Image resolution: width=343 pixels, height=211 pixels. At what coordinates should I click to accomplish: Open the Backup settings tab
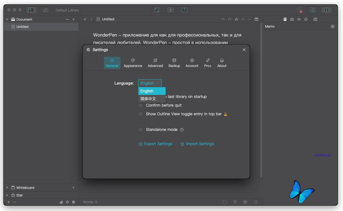click(x=174, y=63)
